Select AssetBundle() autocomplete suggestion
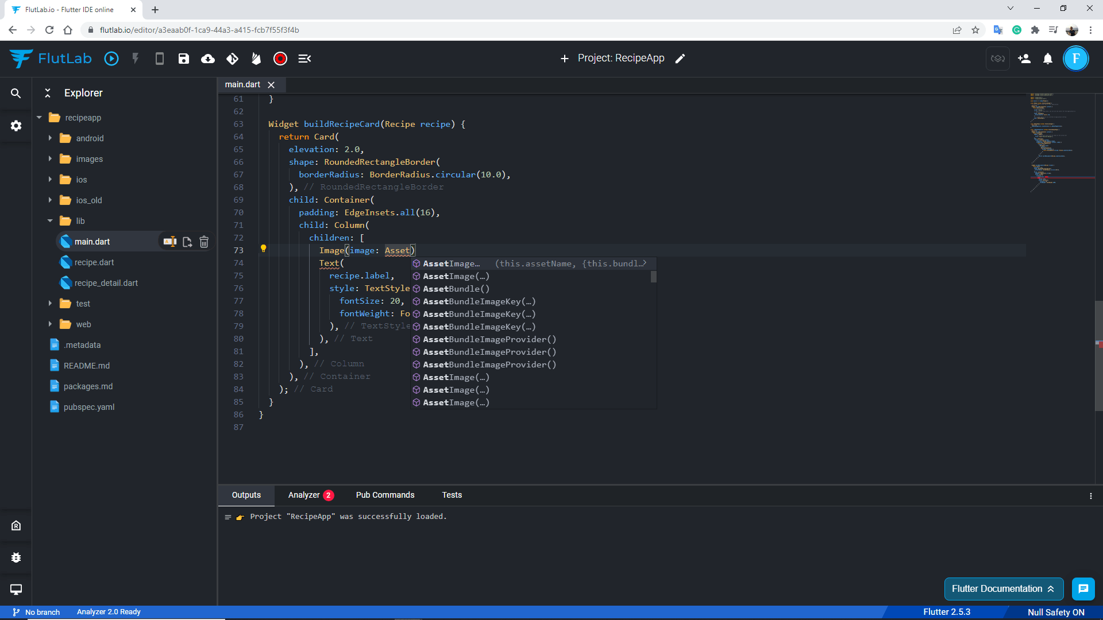 point(456,289)
